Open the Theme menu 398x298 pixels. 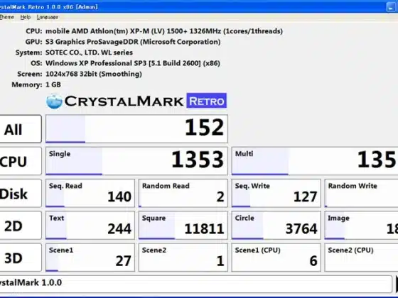[x=7, y=17]
